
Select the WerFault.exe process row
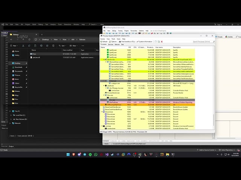[x=147, y=102]
